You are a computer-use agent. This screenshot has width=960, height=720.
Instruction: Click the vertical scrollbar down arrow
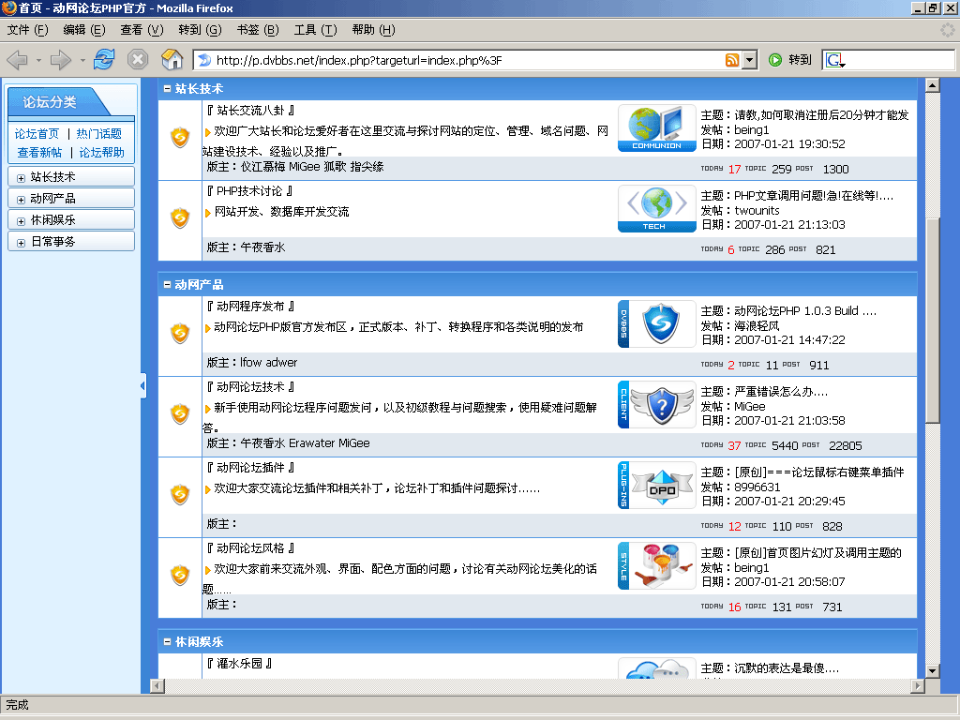tap(932, 671)
